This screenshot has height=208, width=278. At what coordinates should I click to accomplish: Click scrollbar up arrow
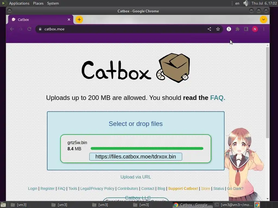(x=267, y=45)
